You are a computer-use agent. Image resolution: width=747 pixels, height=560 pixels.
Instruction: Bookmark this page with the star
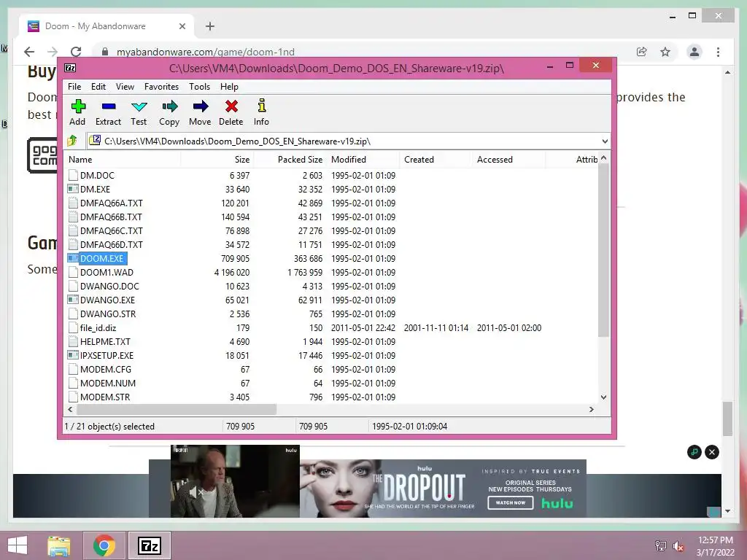pos(665,52)
